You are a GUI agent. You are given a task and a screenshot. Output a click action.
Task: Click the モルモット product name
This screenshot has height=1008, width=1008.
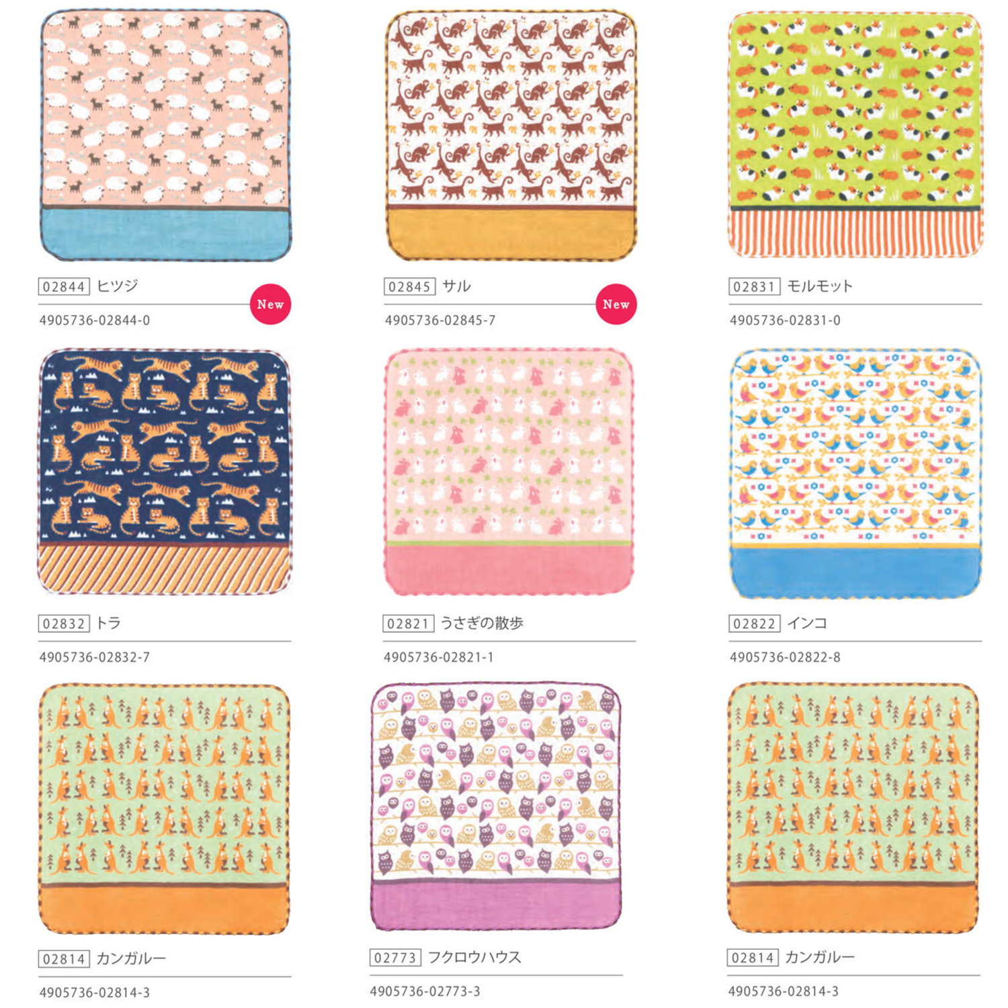click(820, 286)
